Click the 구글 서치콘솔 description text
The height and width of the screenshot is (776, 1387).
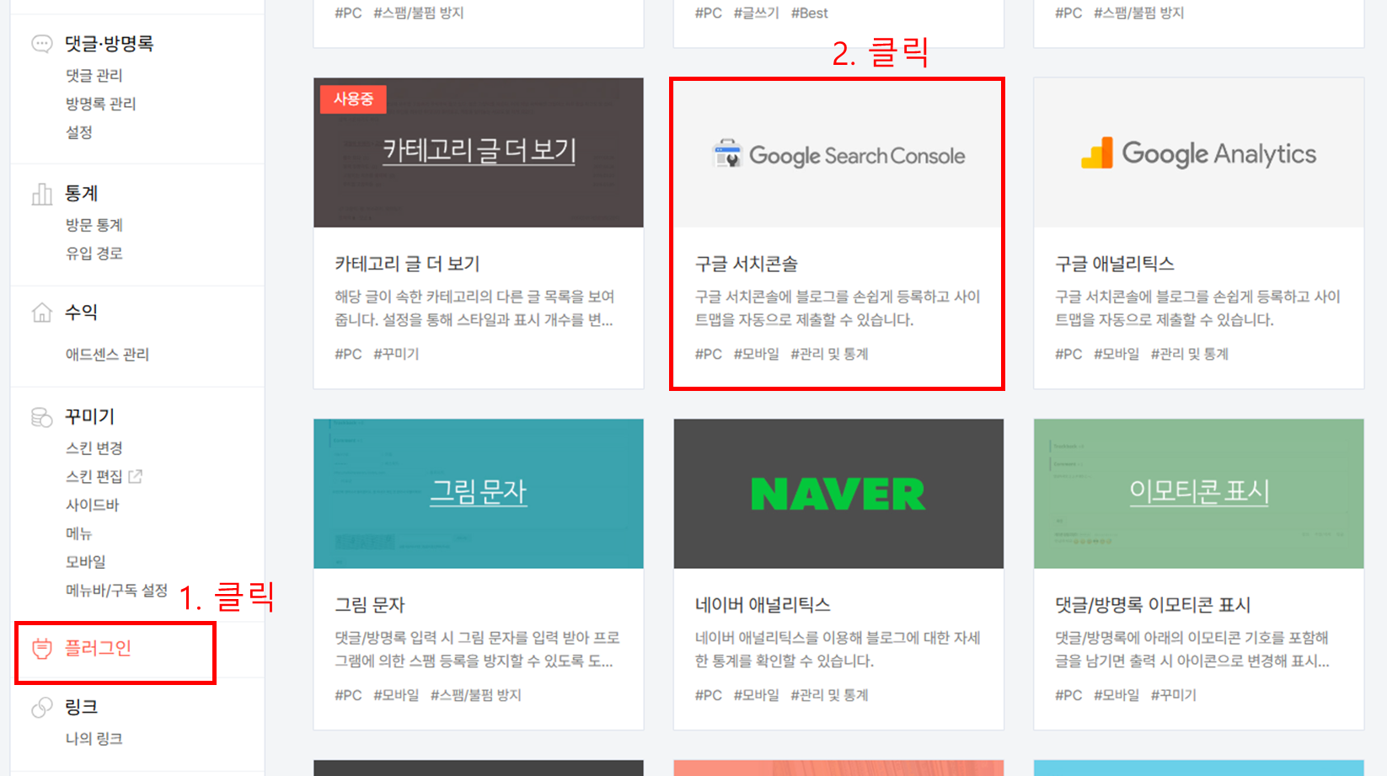tap(838, 308)
